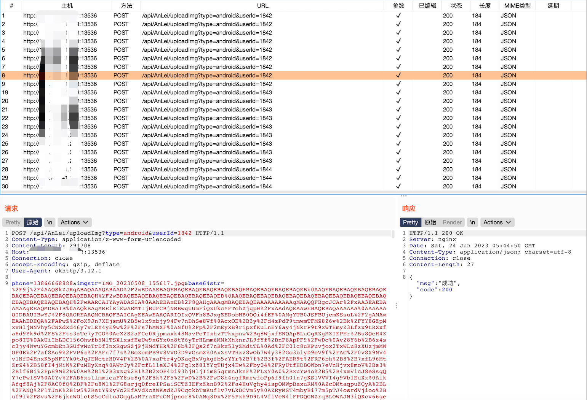
Task: Click the User-Agent okhttp/3.12.1 header line
Action: [x=57, y=271]
